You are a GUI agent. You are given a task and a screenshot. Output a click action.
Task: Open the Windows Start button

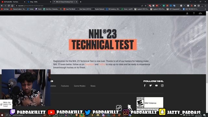point(2,115)
